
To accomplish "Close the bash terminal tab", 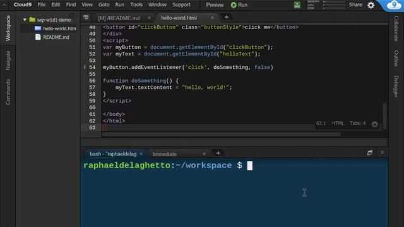I will [x=141, y=154].
